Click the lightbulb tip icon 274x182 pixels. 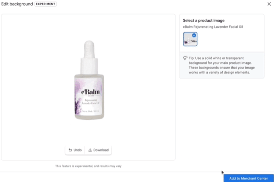point(185,58)
